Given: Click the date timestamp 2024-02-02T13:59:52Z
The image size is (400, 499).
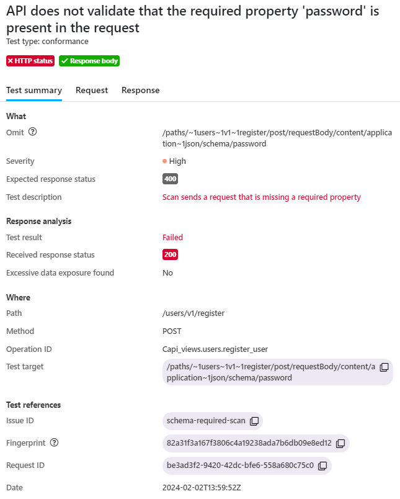Looking at the screenshot, I should (201, 487).
